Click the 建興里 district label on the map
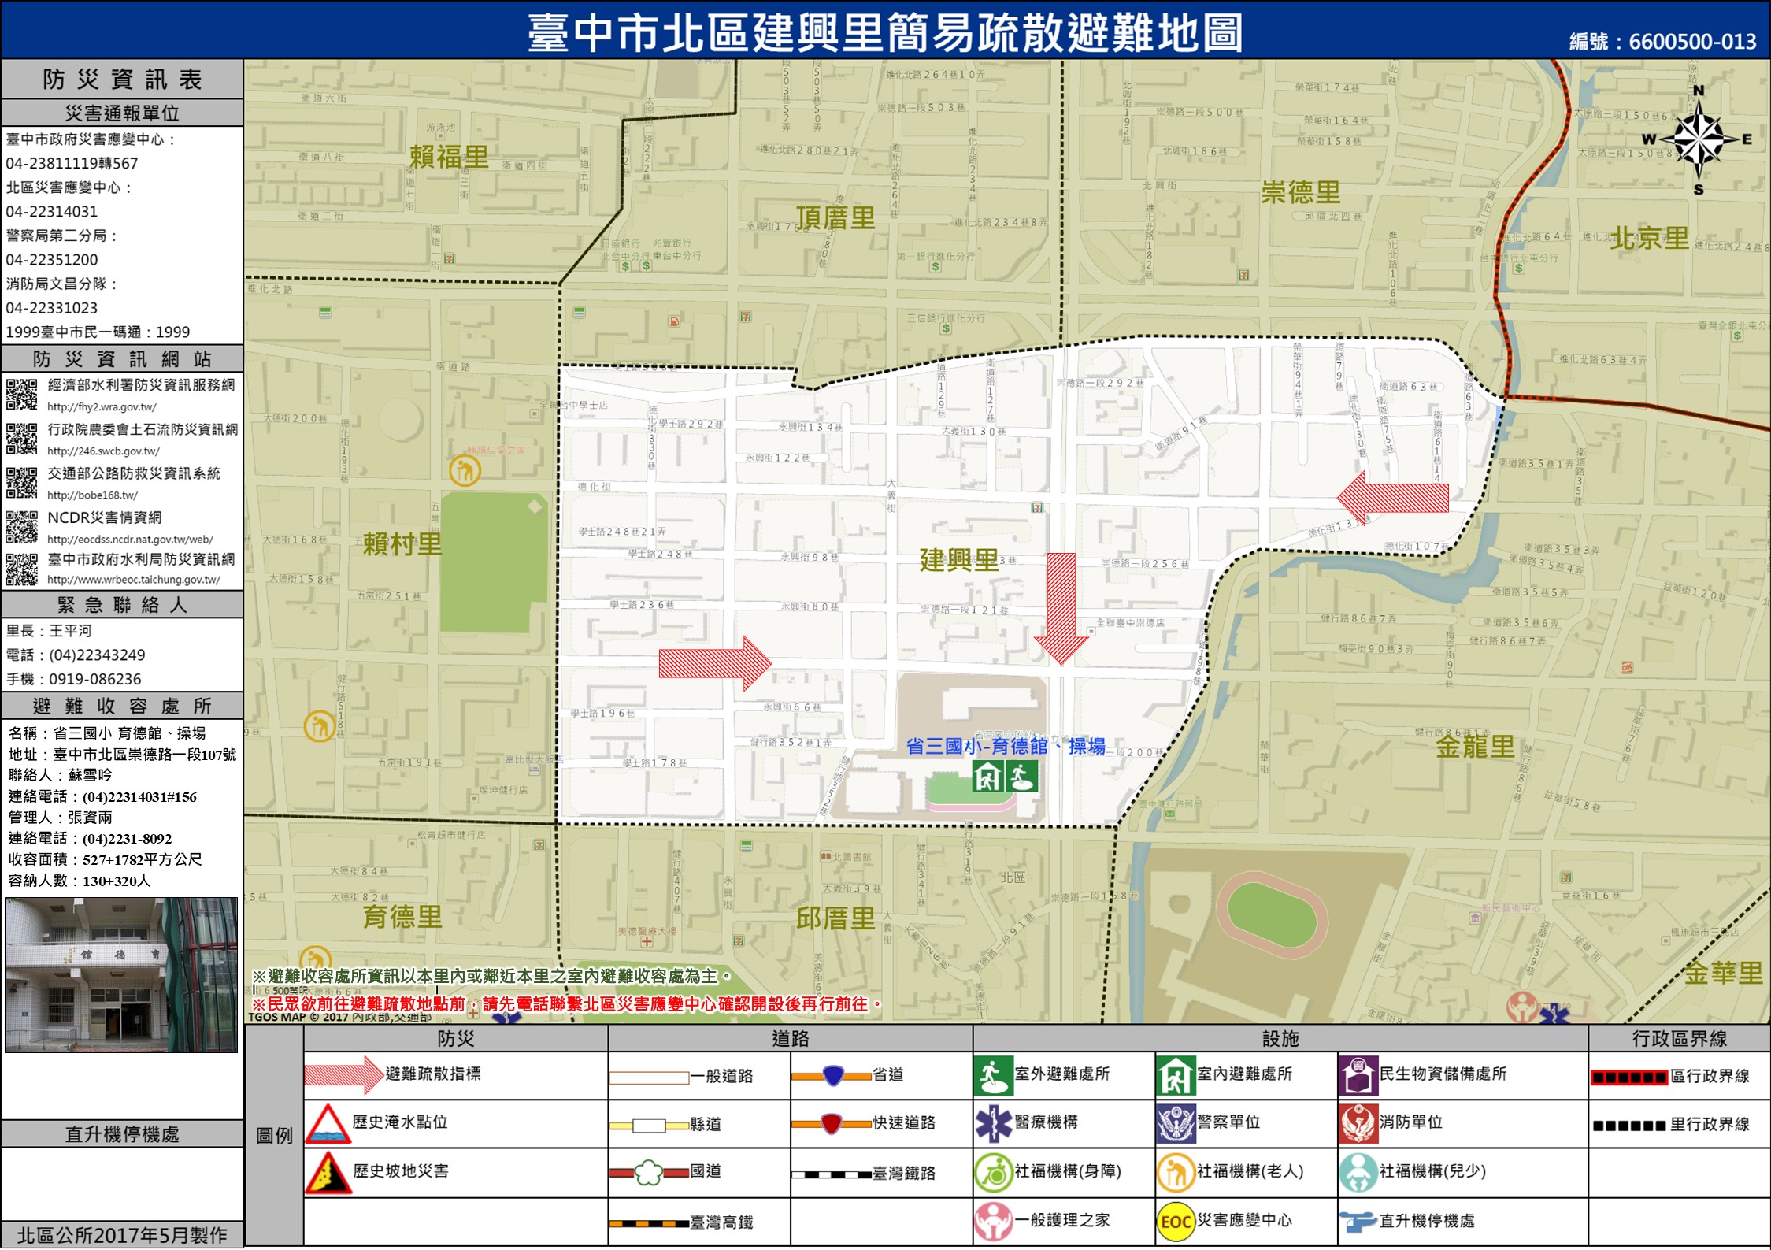Viewport: 1771px width, 1250px height. click(x=959, y=561)
